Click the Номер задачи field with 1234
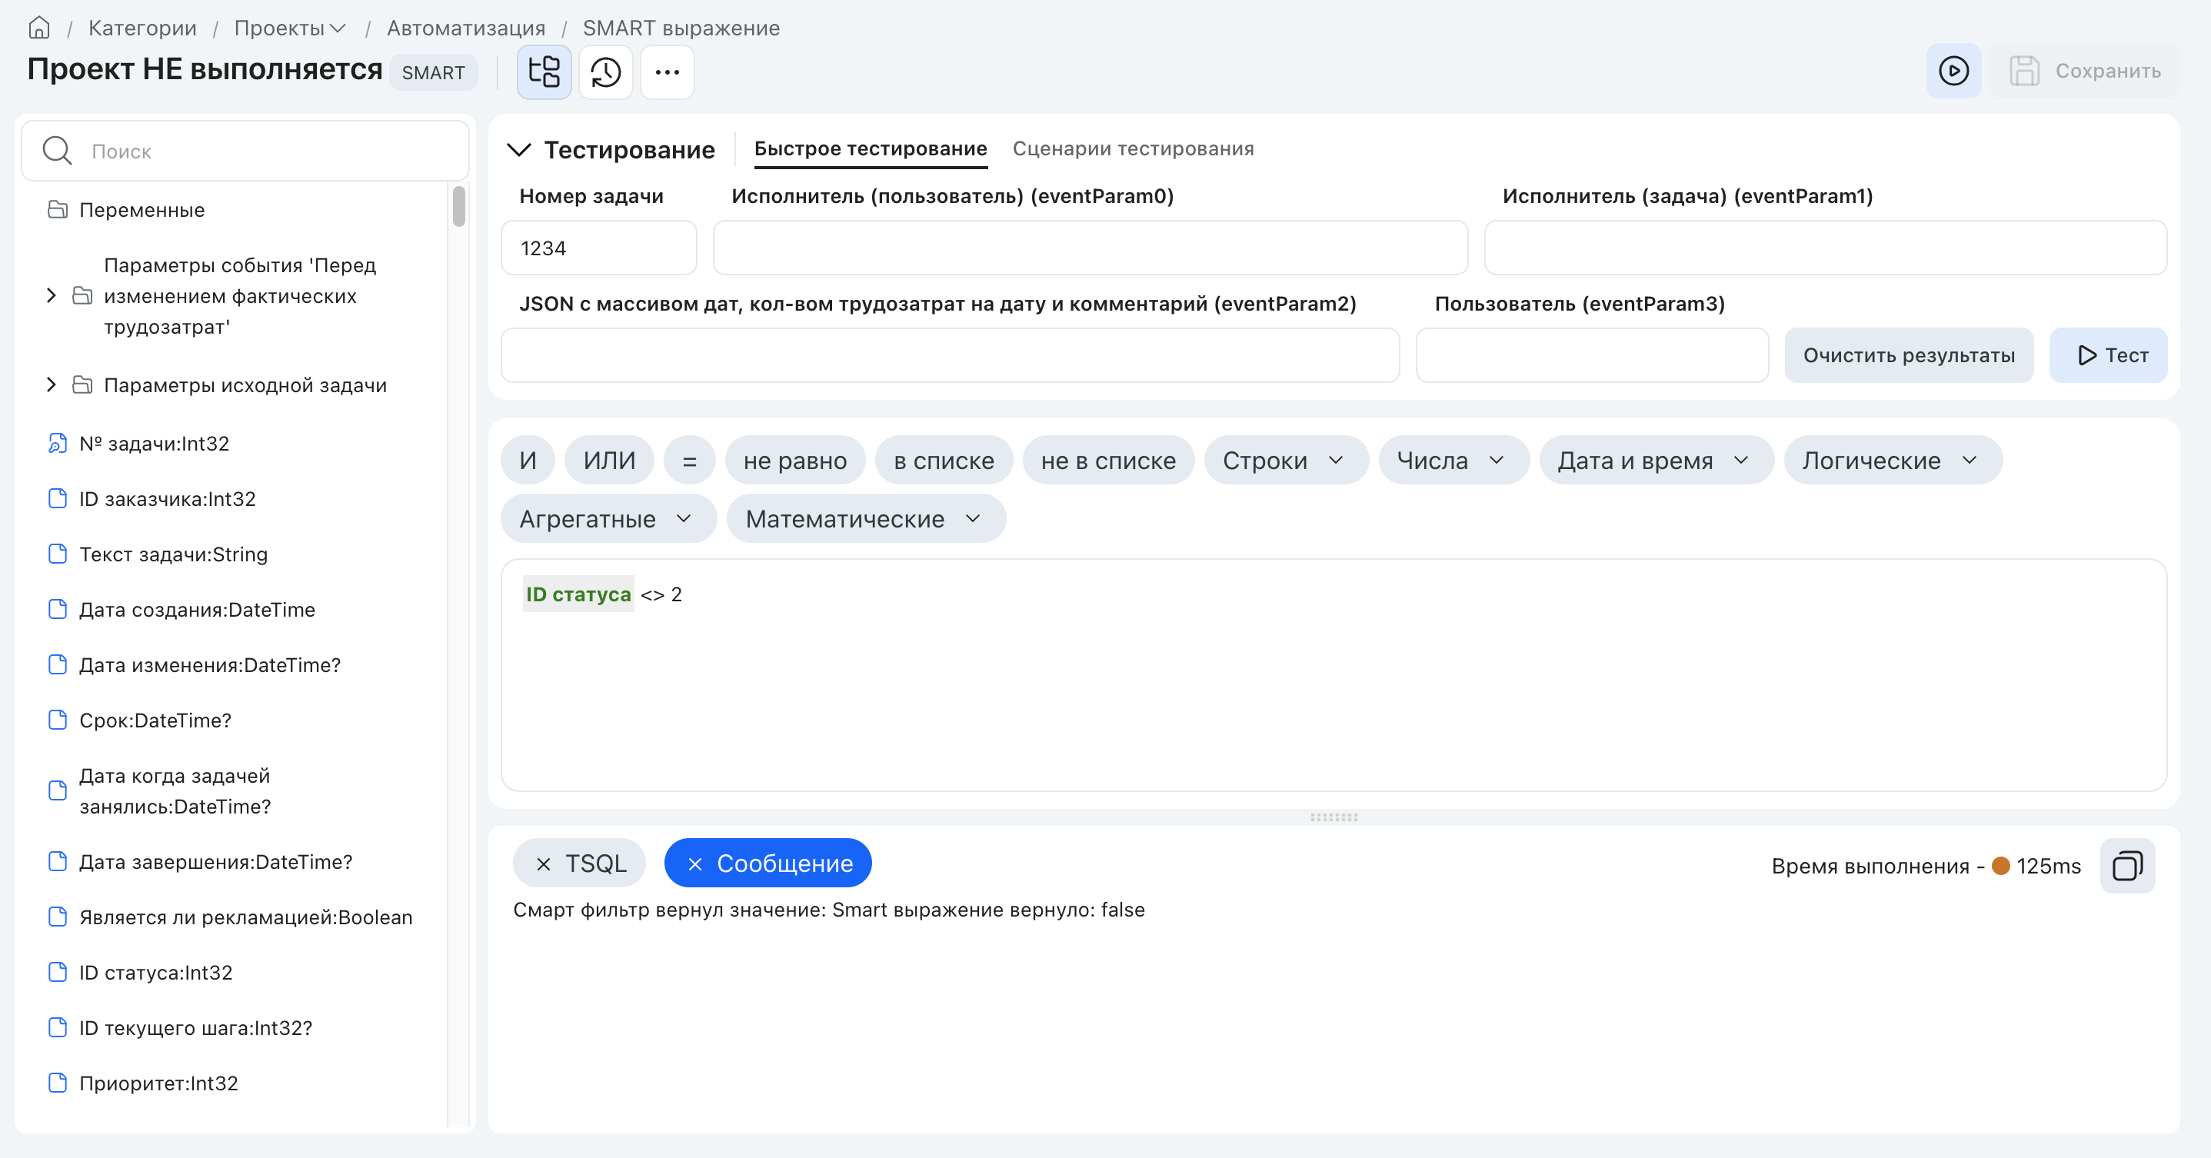The image size is (2211, 1158). (x=598, y=248)
